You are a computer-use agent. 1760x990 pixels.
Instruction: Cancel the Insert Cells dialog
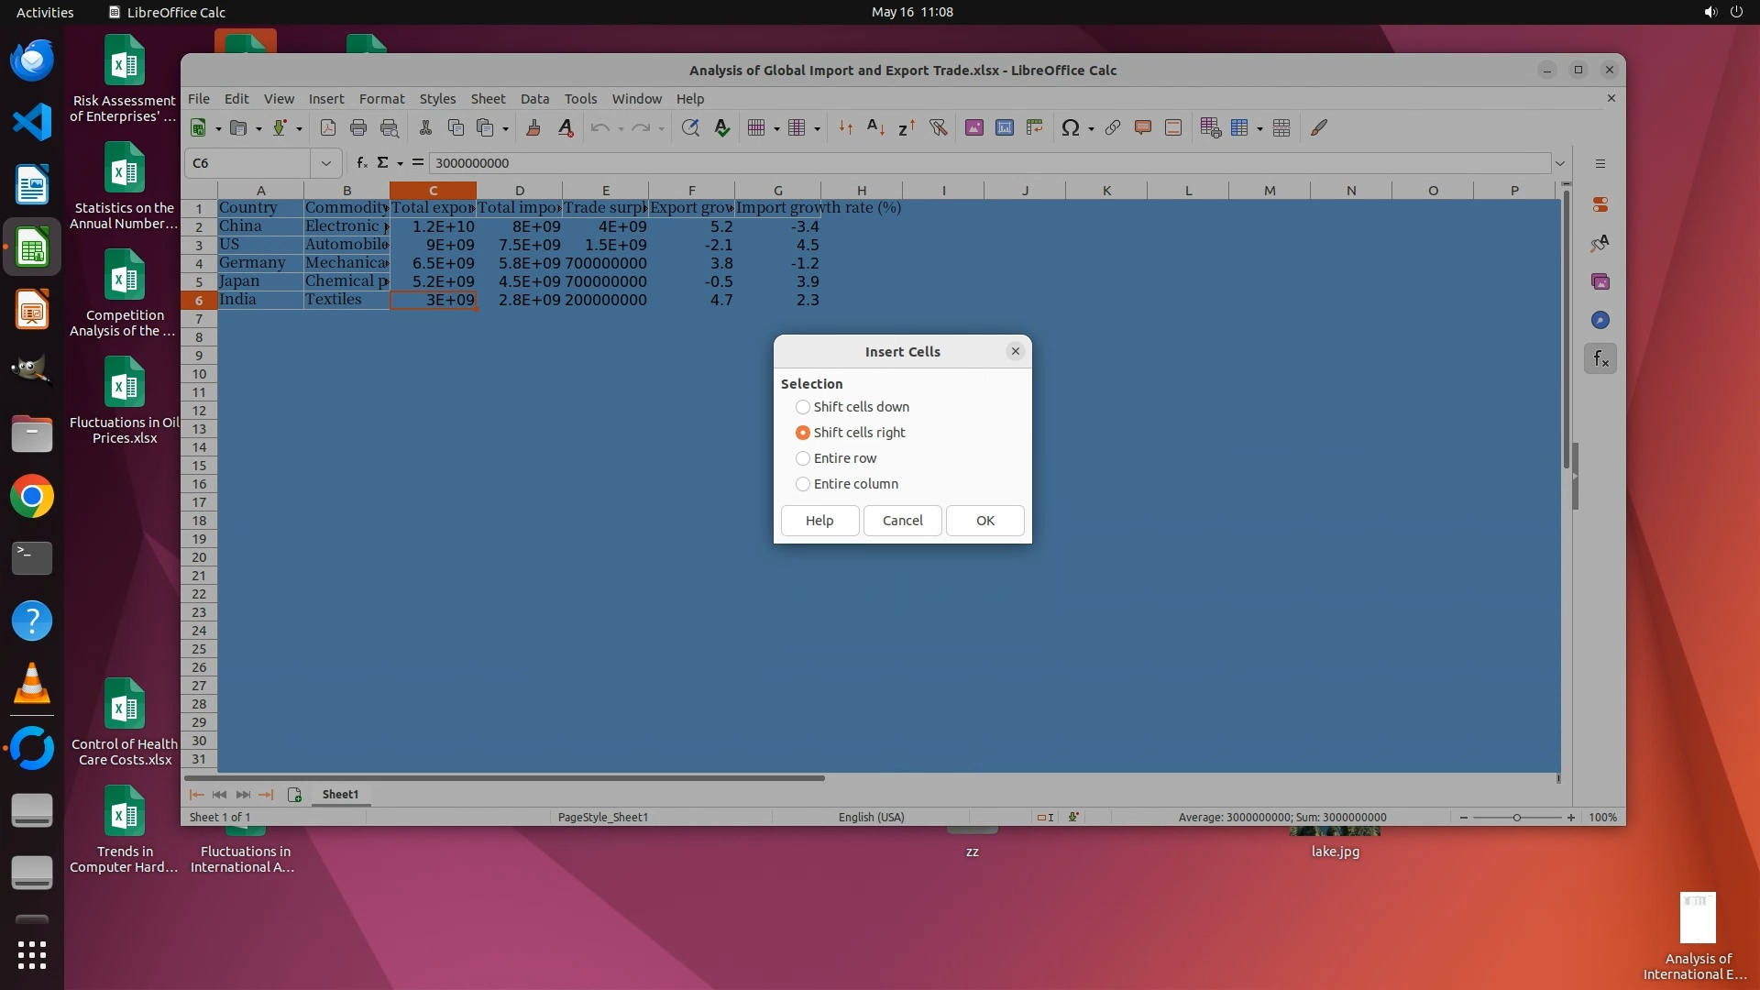point(902,521)
